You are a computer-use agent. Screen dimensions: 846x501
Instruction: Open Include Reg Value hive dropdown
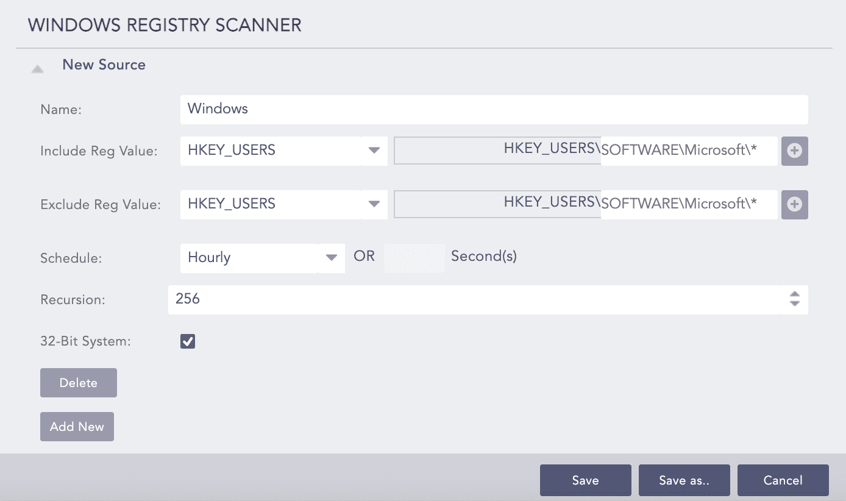[374, 151]
